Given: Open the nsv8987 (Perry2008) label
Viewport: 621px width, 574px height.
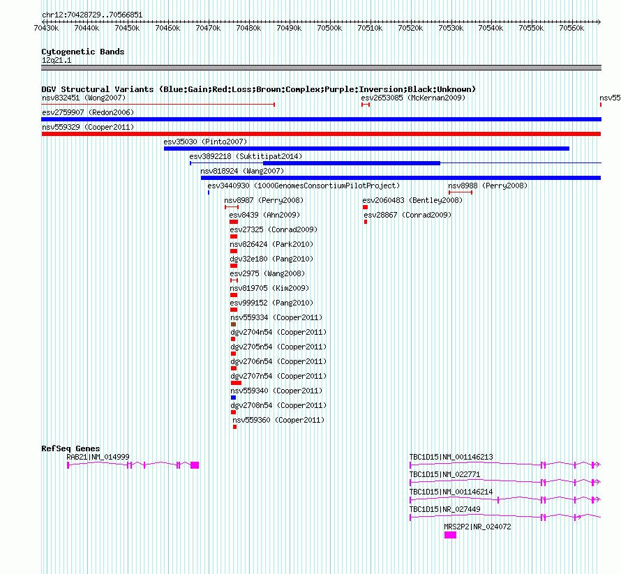Looking at the screenshot, I should point(264,200).
